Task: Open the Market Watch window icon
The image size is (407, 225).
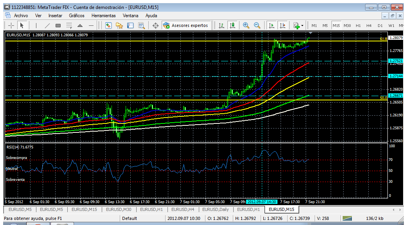Action: coord(108,25)
